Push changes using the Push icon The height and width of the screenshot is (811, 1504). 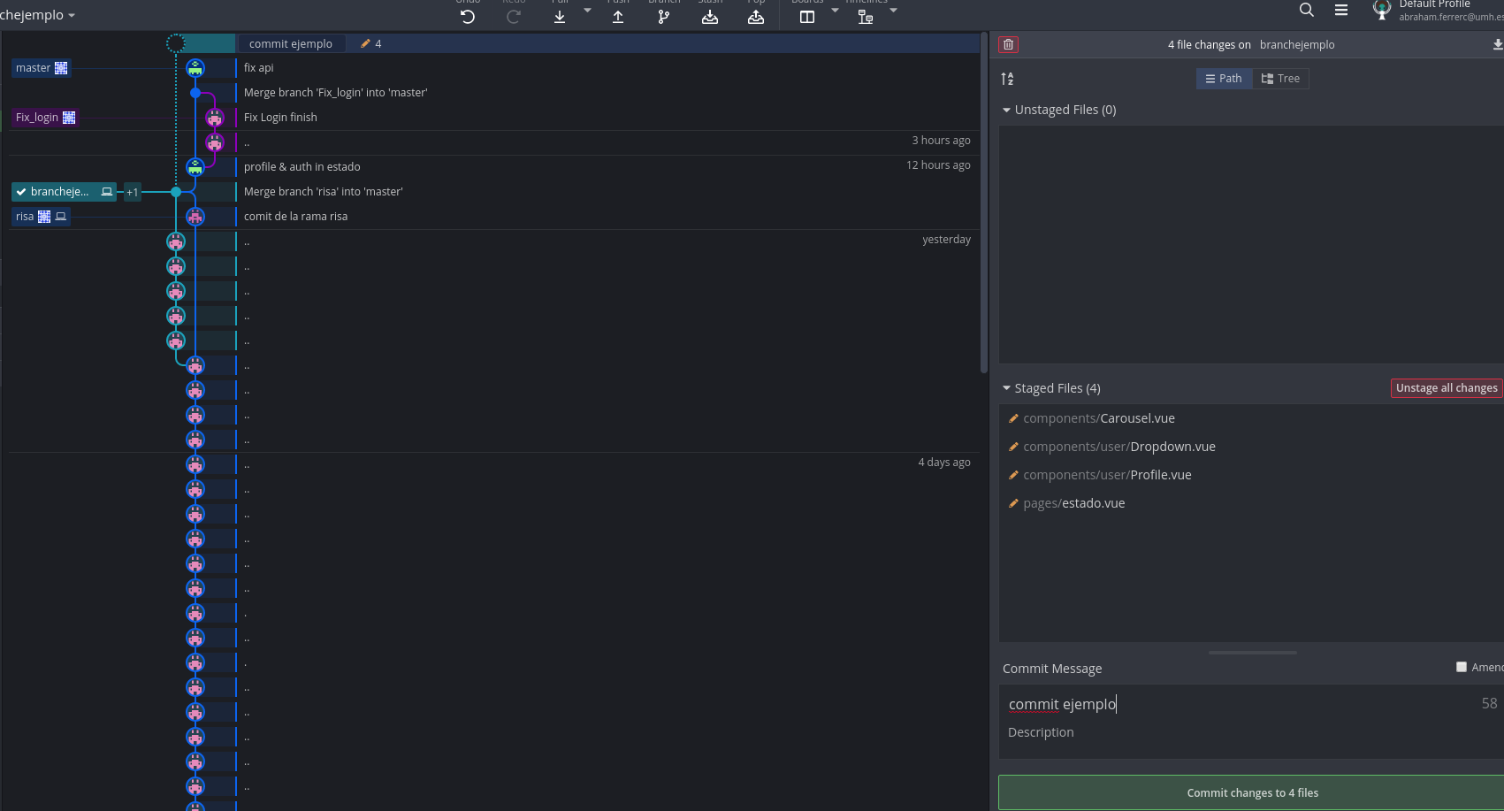coord(618,16)
